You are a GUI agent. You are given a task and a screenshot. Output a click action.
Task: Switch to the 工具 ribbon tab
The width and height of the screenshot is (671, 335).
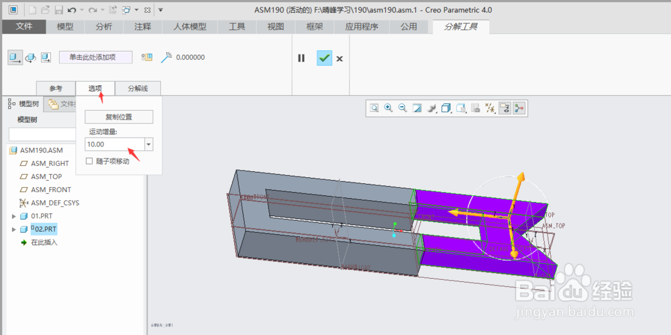tap(237, 27)
